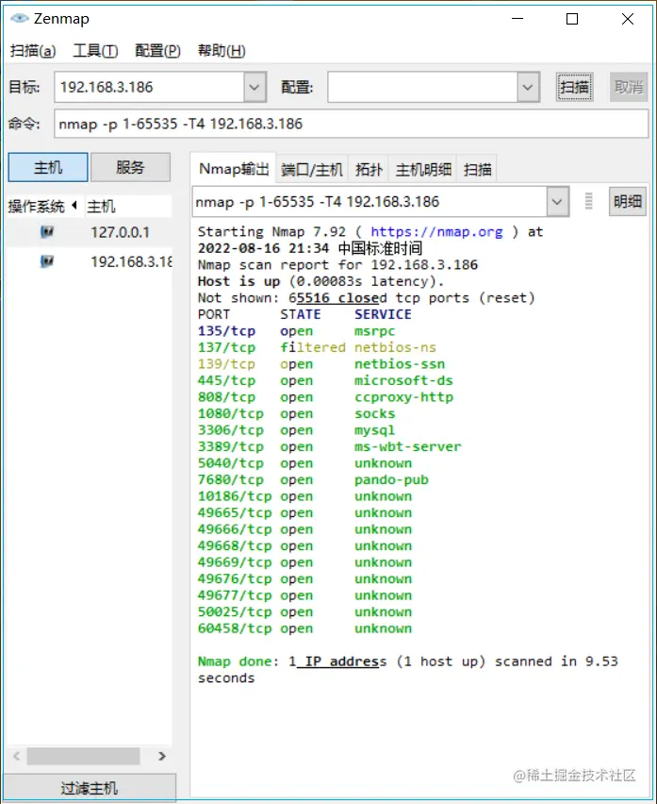
Task: Click the 49665/tcp port entry
Action: coord(235,512)
